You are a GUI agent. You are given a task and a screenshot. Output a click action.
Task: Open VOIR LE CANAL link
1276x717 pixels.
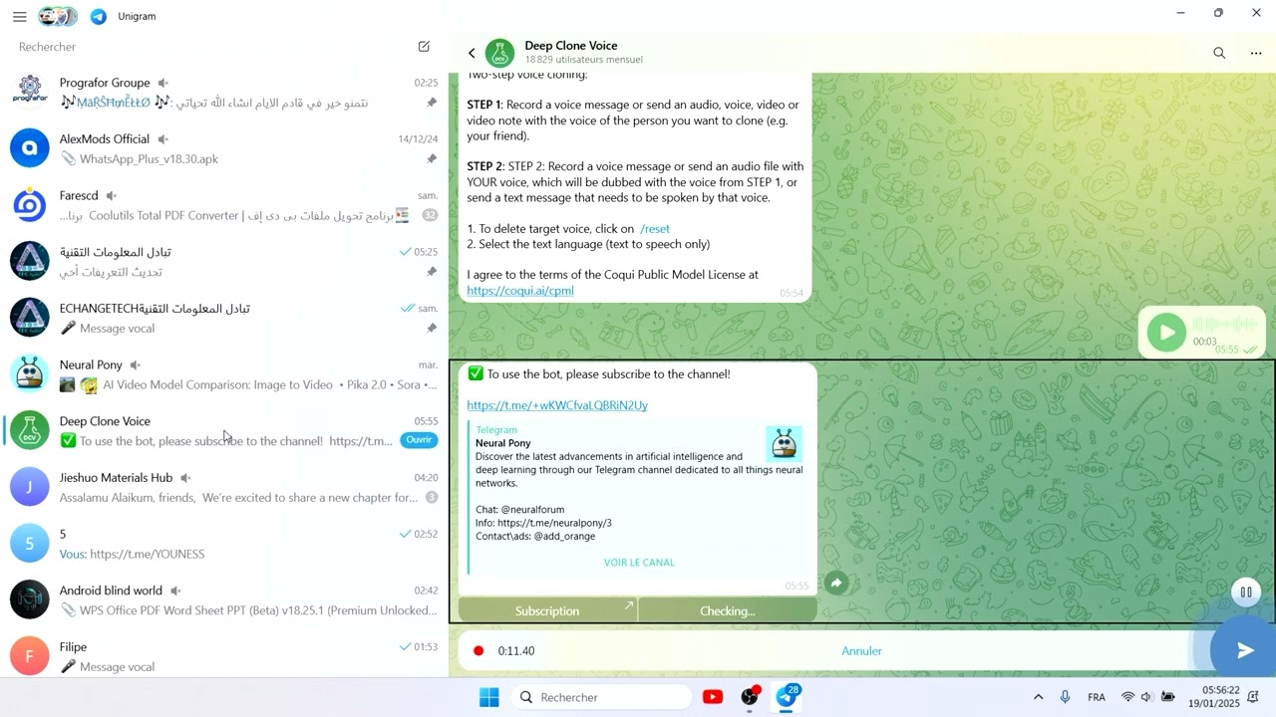click(x=639, y=563)
